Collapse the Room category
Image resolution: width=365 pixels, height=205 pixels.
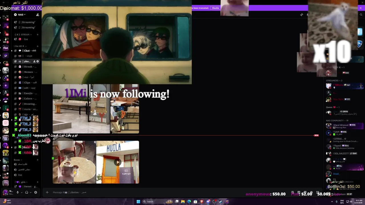coord(18,160)
